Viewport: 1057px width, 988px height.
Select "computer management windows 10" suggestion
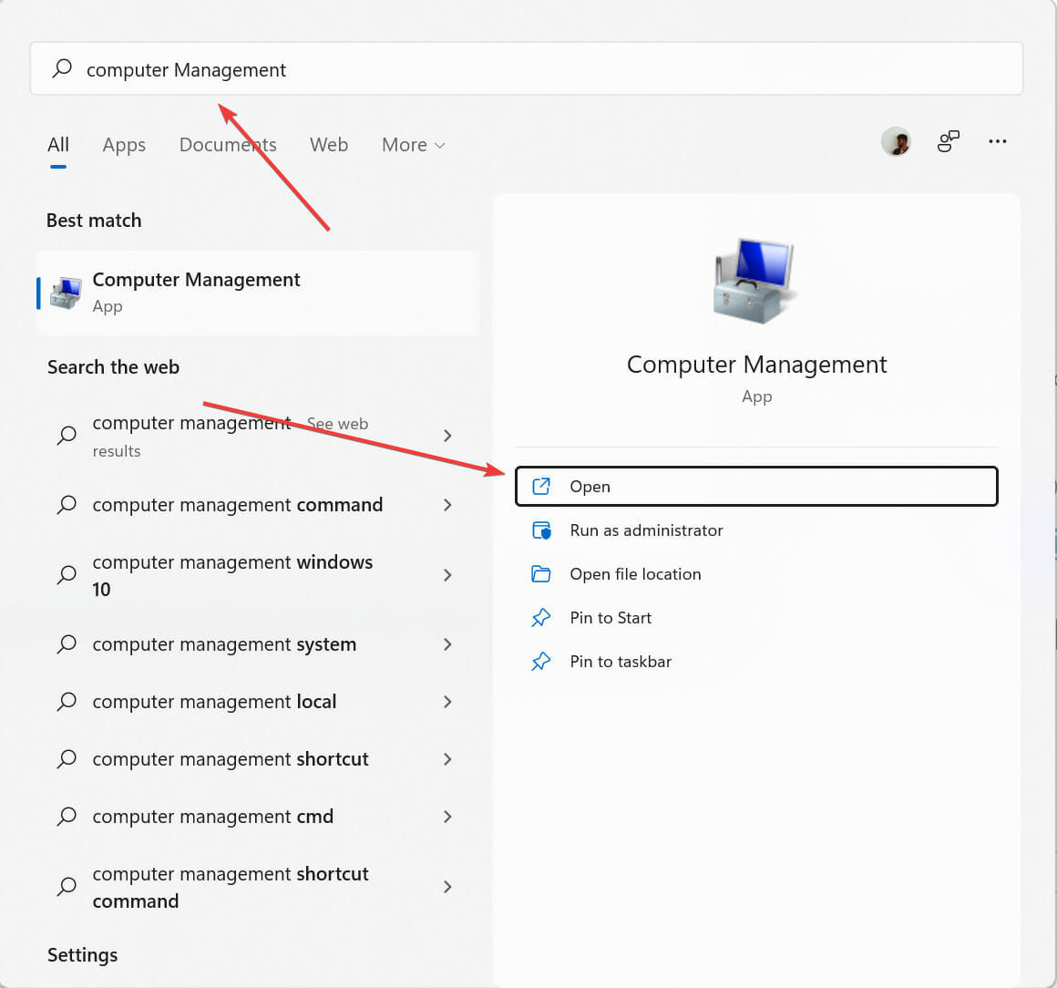click(258, 575)
